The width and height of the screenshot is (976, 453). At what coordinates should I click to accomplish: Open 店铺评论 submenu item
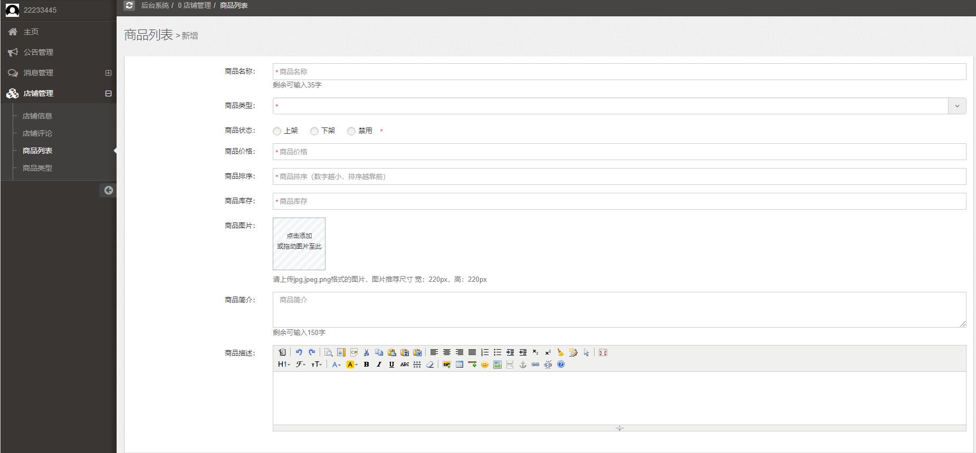(x=37, y=133)
